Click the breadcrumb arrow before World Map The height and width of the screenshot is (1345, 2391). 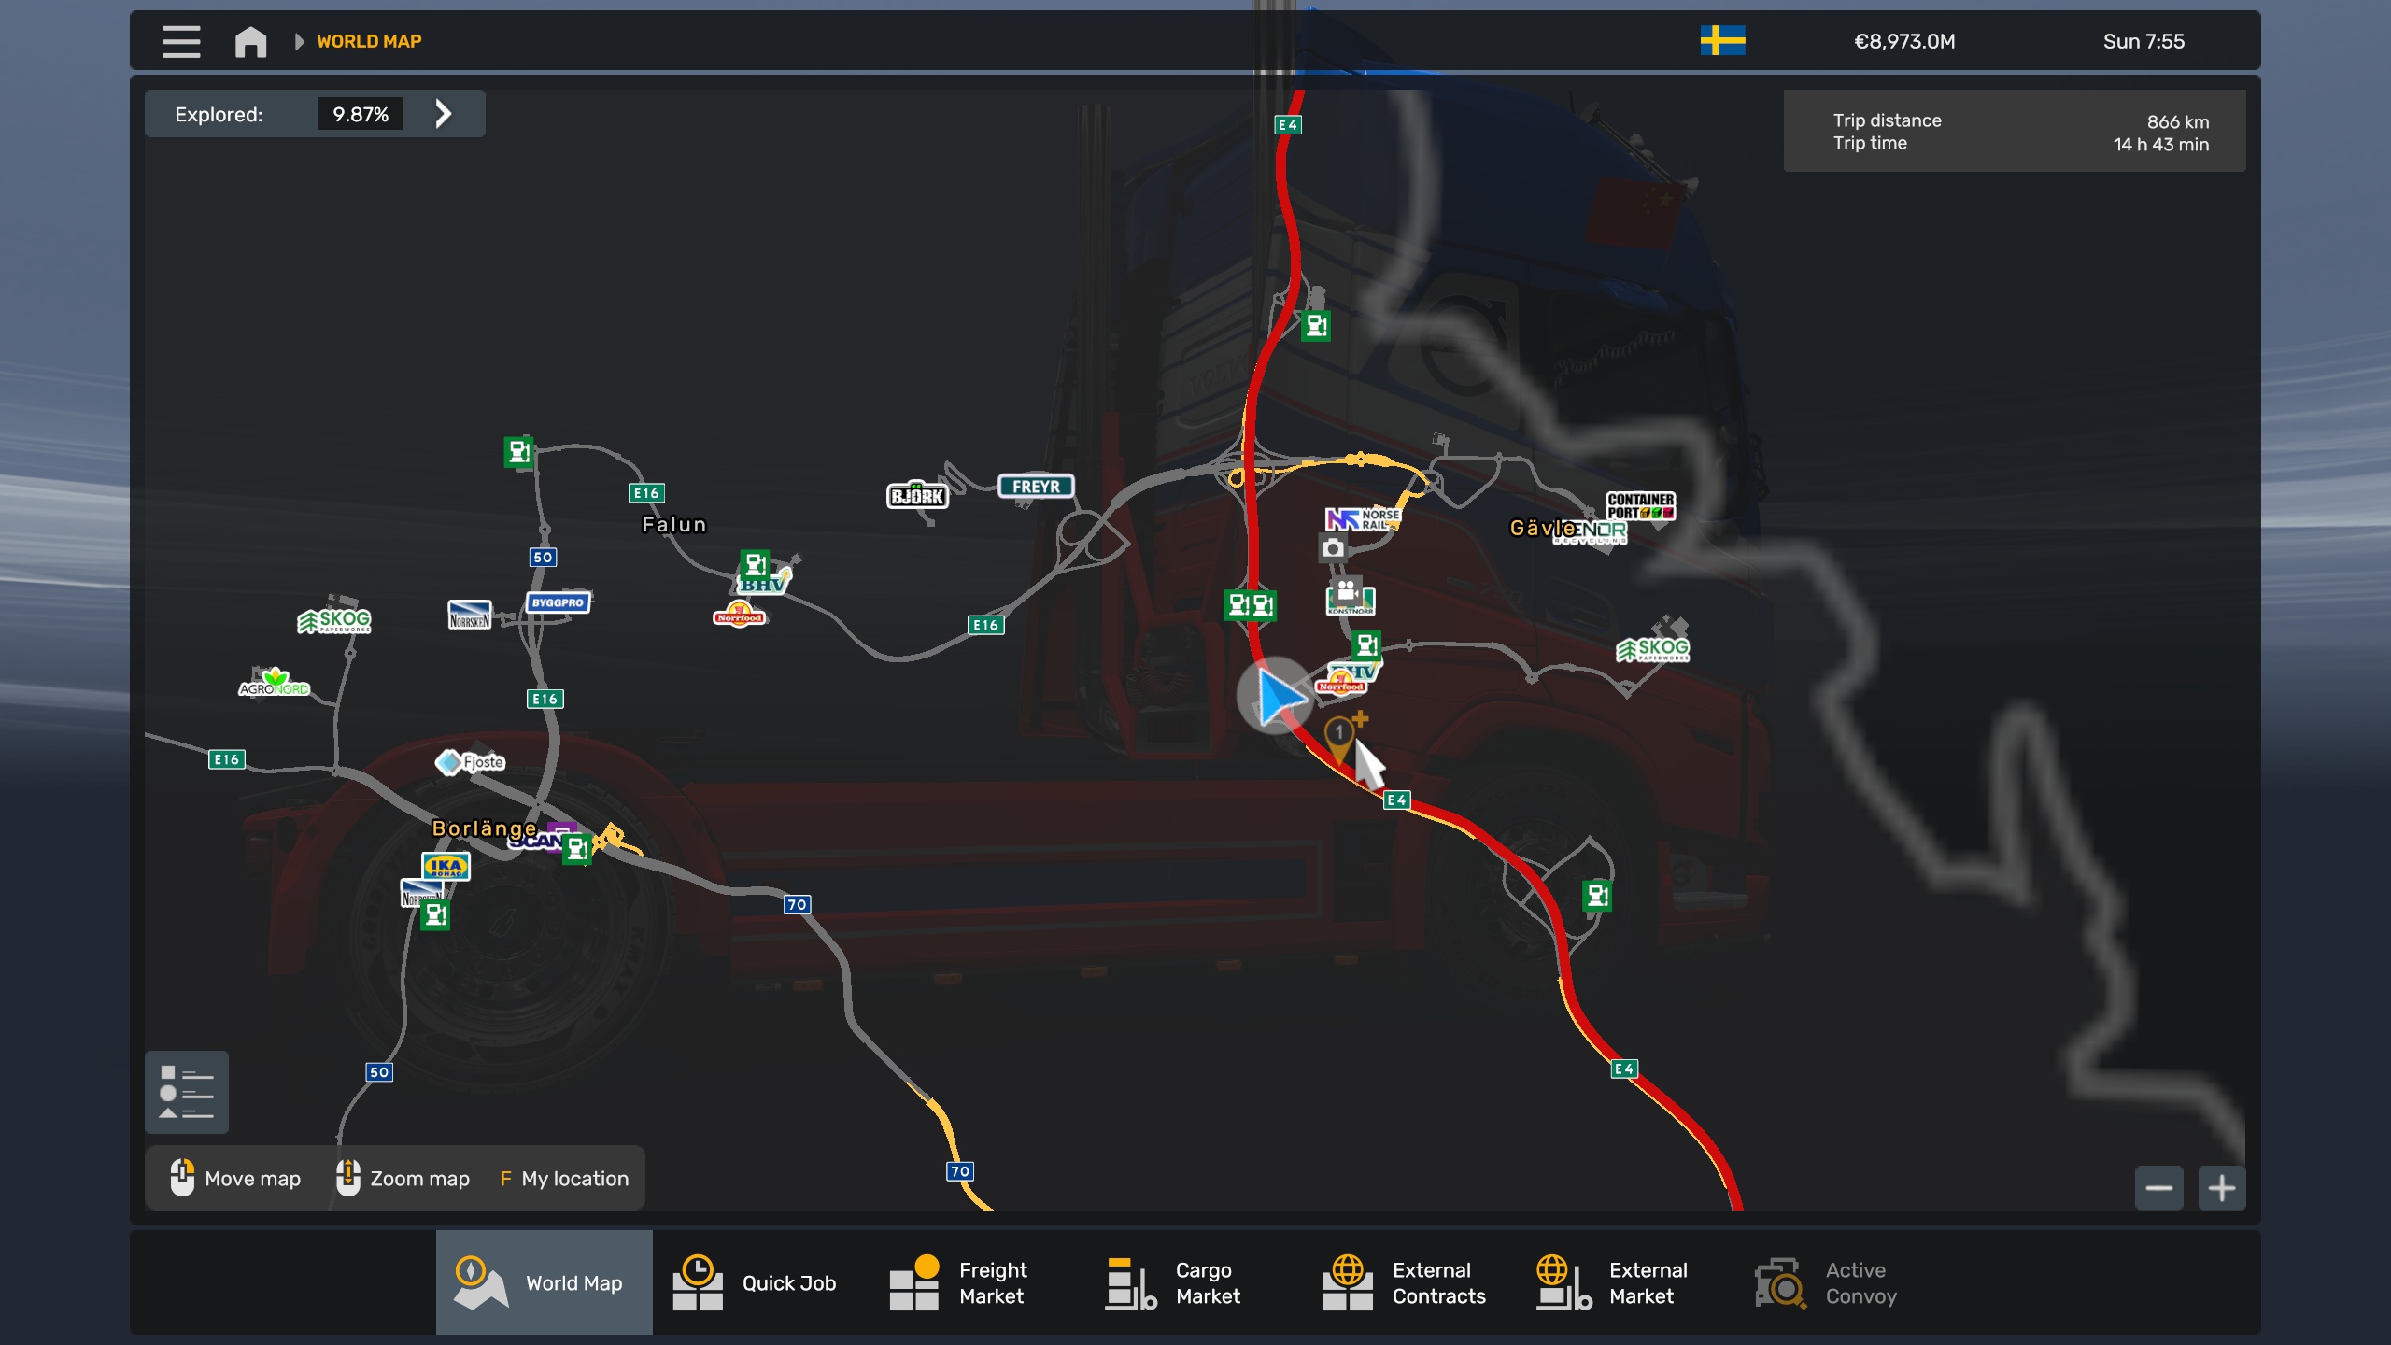click(x=299, y=41)
